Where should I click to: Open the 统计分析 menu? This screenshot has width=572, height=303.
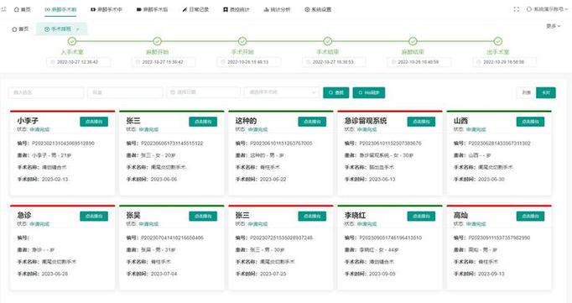click(278, 9)
